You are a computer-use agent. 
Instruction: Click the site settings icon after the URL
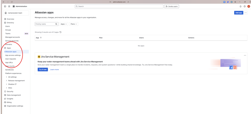click(128, 2)
